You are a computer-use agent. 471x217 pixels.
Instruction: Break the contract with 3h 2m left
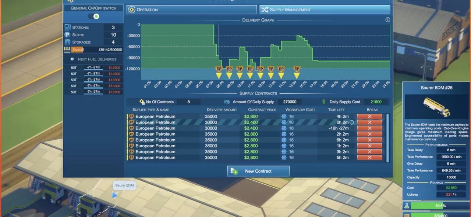pos(369,152)
